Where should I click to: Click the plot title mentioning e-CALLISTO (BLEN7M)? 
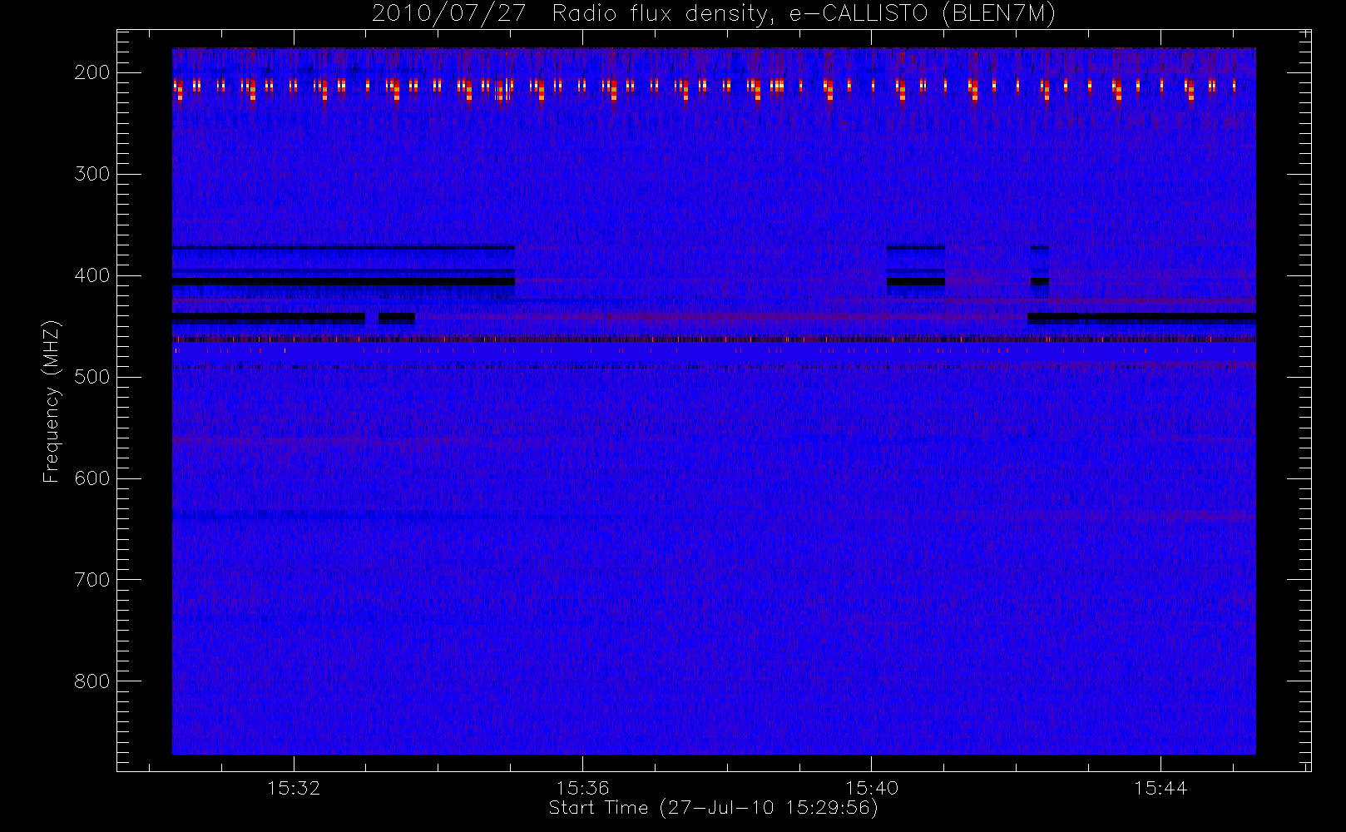(713, 14)
